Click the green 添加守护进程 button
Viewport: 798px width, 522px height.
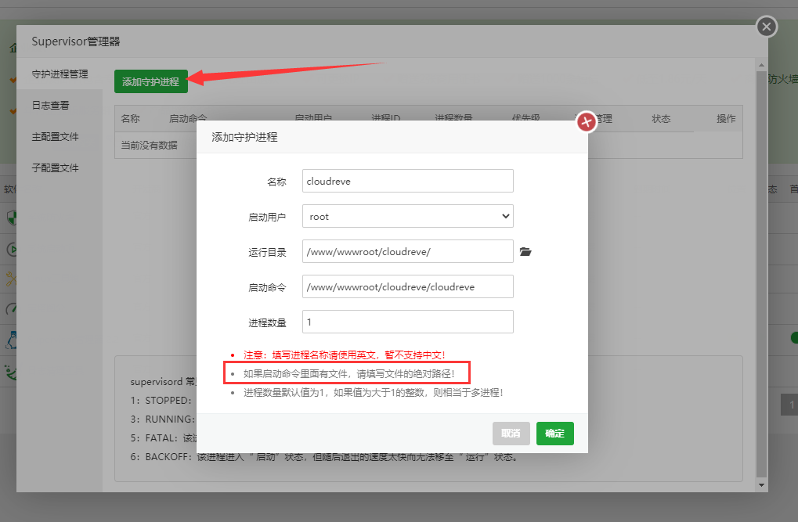coord(150,81)
